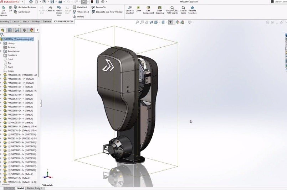Toggle the feature tree filter icon

(x=2, y=35)
